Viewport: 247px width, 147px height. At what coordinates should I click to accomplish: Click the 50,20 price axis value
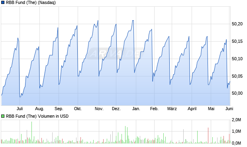coord(237,24)
